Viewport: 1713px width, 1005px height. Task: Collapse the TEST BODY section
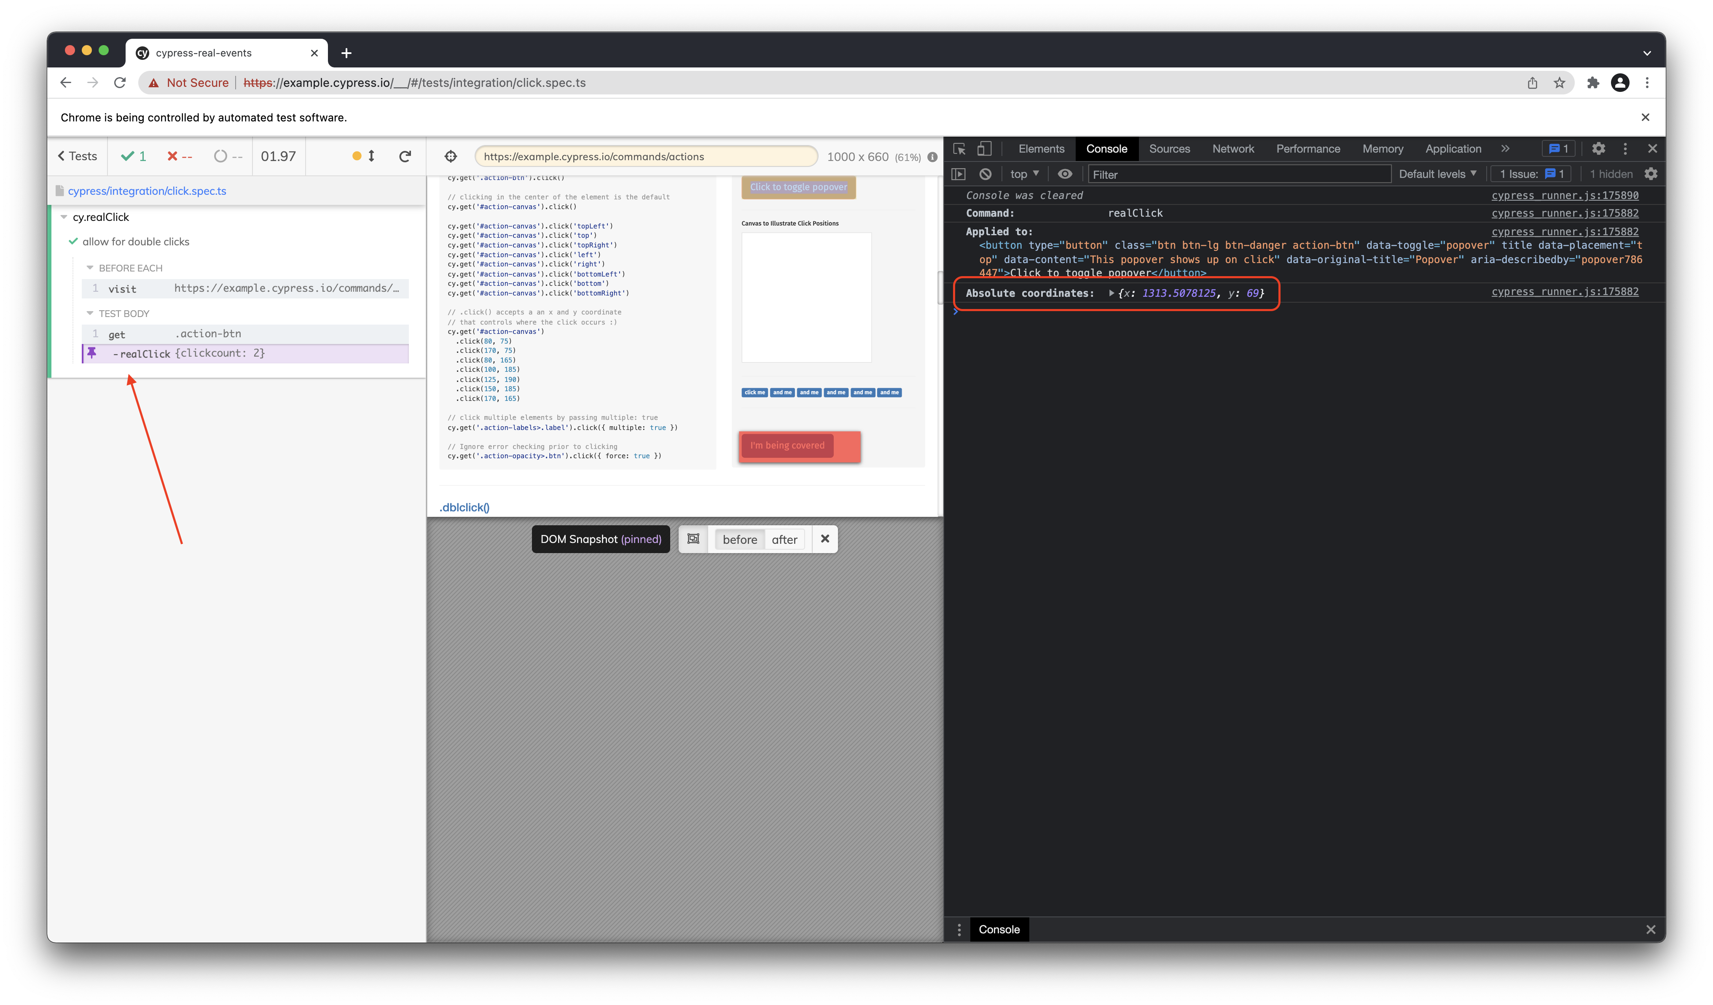[x=90, y=314]
